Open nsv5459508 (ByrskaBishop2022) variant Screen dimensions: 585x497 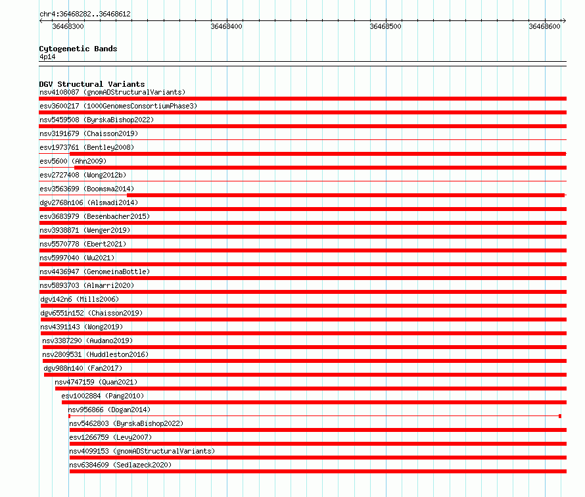97,120
